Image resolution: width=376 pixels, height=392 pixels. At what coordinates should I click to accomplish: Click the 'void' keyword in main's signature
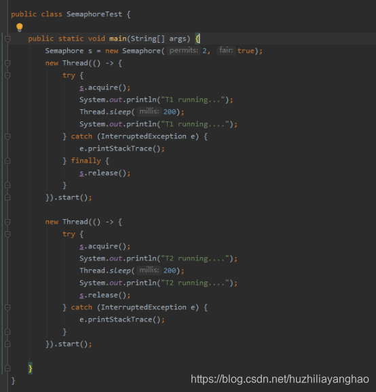[x=96, y=39]
